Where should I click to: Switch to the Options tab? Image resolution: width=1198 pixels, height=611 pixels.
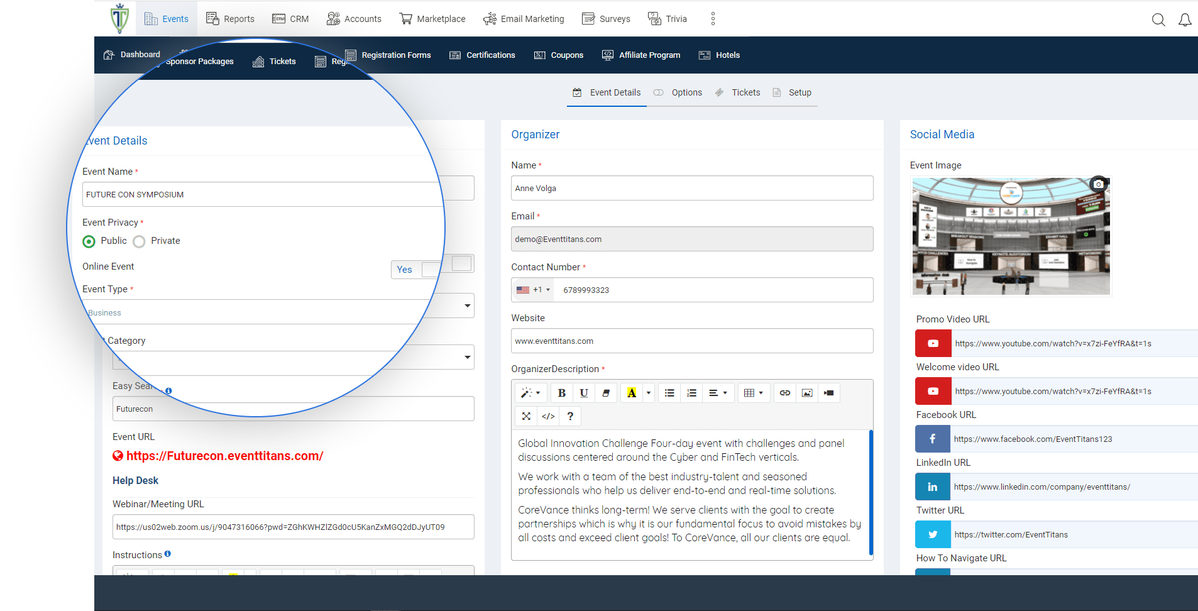coord(686,92)
